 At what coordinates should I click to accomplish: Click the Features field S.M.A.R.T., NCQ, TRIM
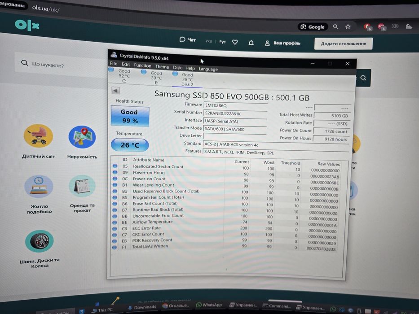[276, 153]
